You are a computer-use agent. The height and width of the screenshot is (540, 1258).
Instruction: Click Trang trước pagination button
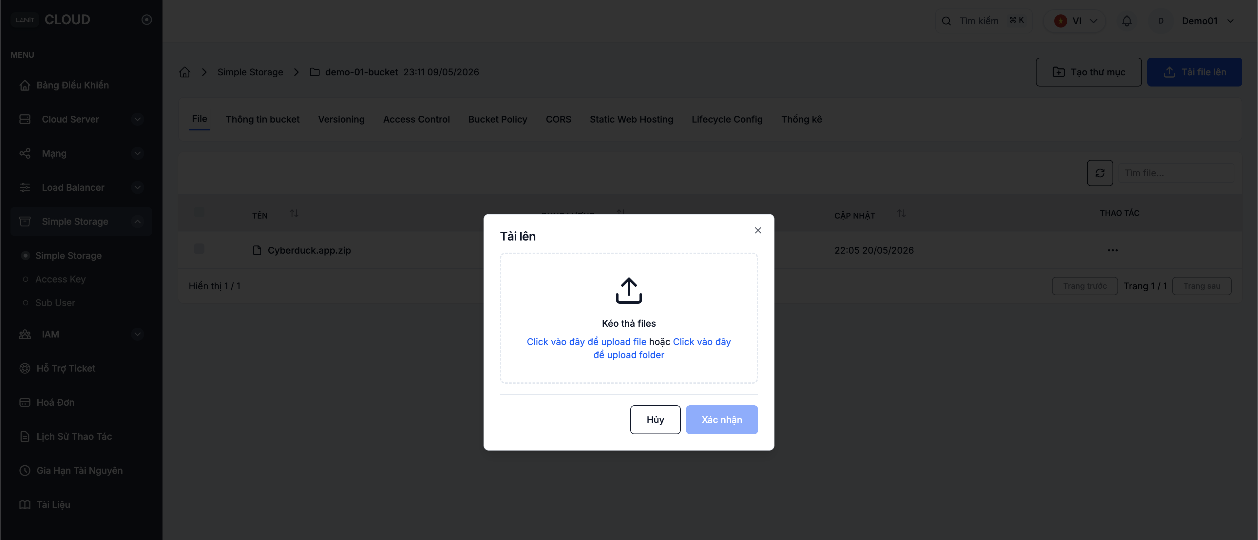(1085, 286)
